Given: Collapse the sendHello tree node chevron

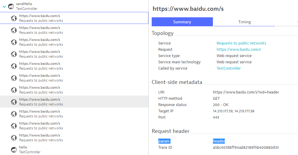Looking at the screenshot, I should click(x=4, y=6).
